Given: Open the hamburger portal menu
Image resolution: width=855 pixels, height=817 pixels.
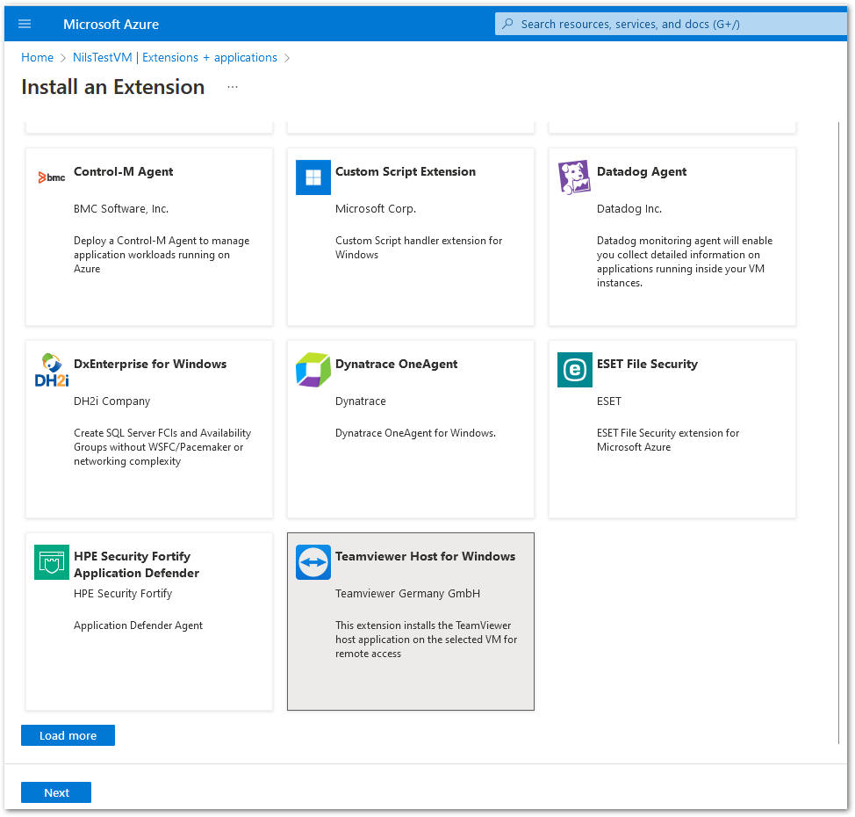Looking at the screenshot, I should coord(25,24).
